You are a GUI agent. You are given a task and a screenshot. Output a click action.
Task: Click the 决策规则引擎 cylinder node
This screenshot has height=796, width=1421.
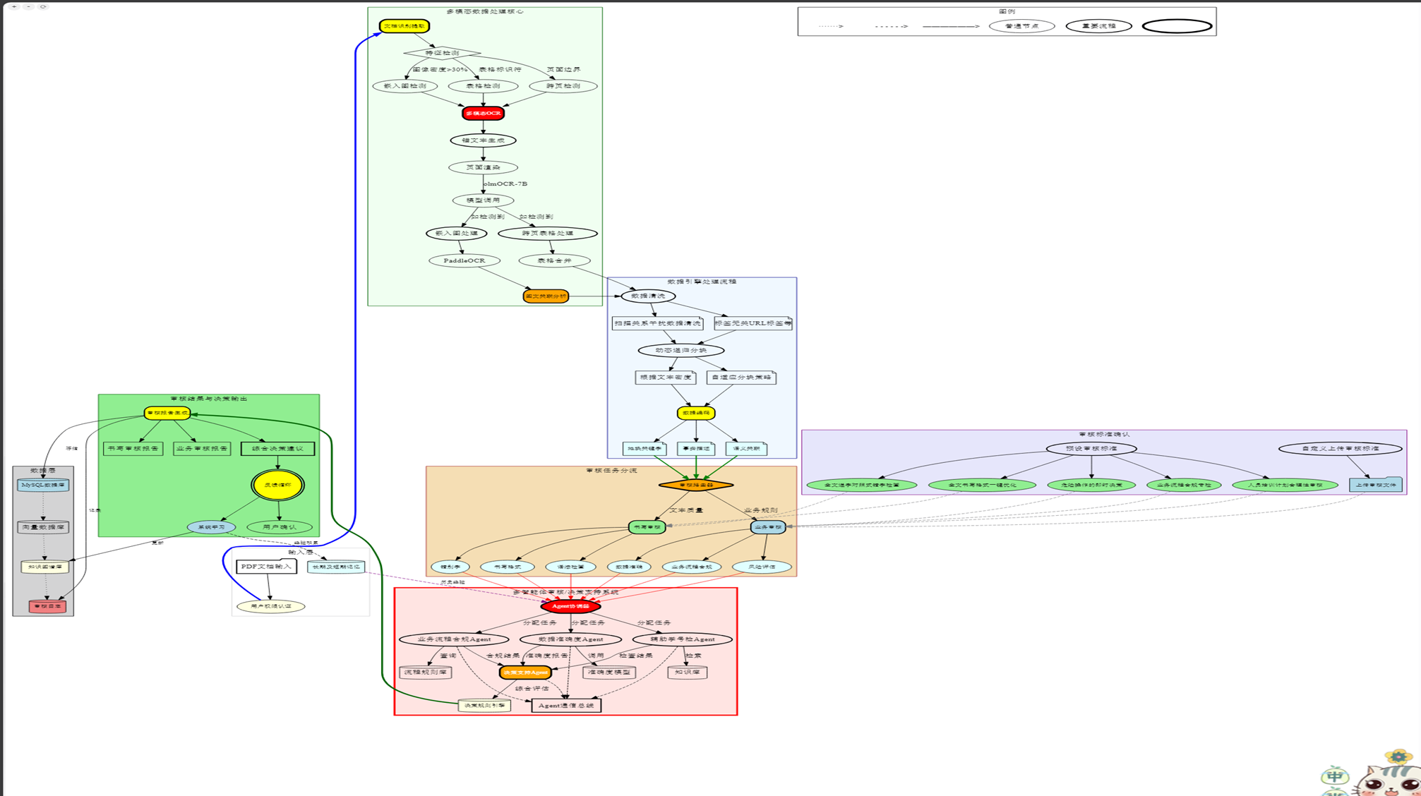(484, 706)
